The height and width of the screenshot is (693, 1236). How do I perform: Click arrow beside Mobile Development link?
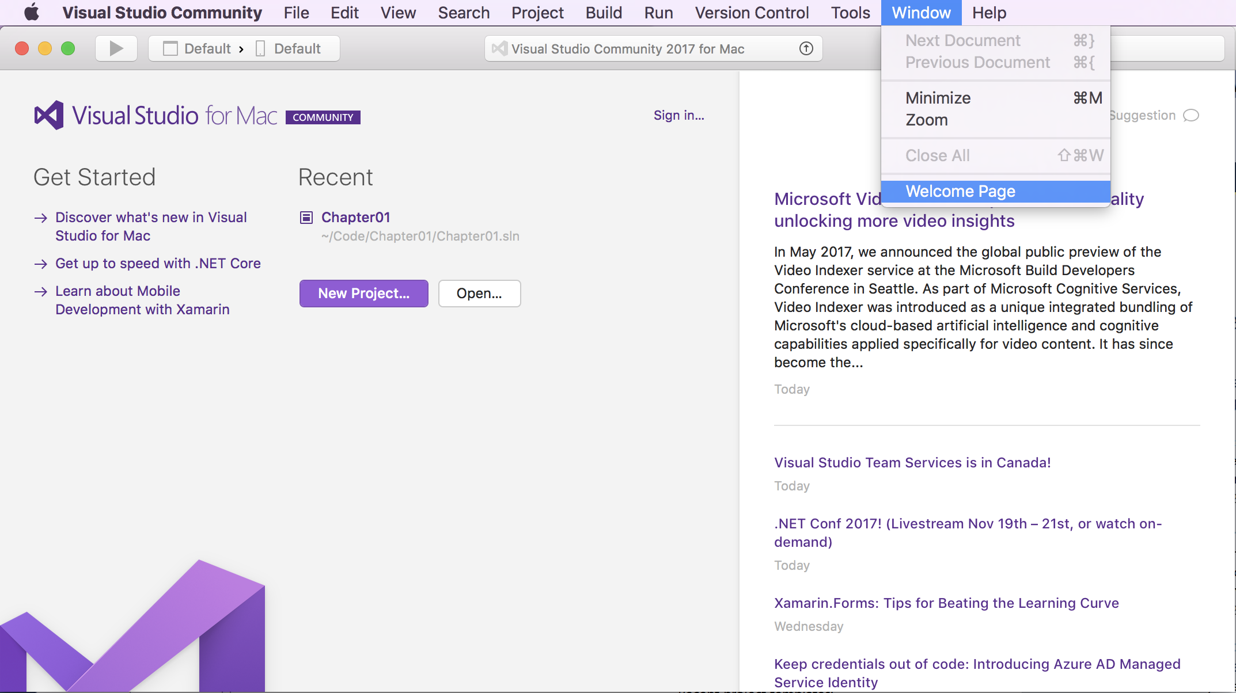tap(40, 292)
